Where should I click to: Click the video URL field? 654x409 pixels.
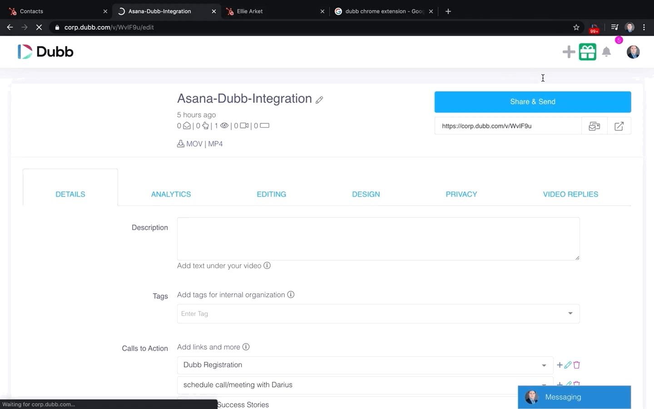tap(508, 126)
